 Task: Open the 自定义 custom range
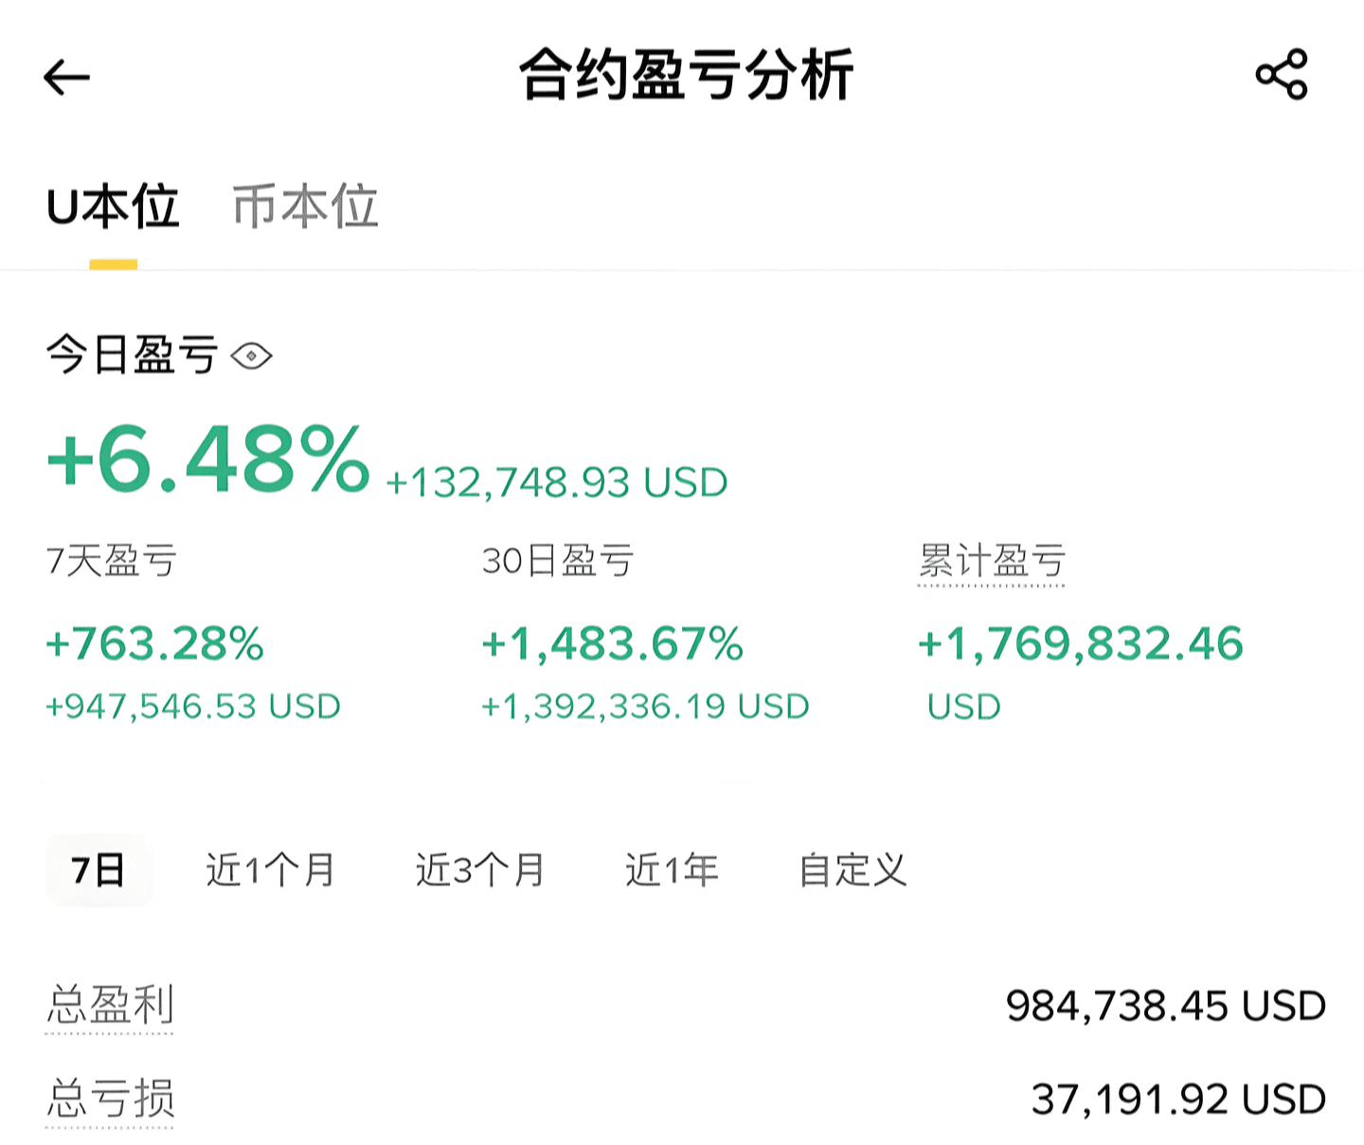852,869
